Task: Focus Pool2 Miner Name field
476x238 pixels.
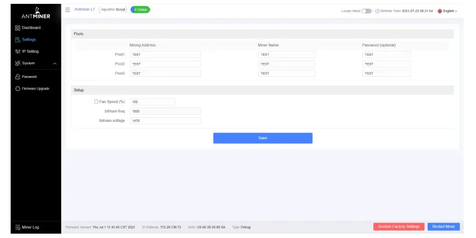Action: click(286, 64)
